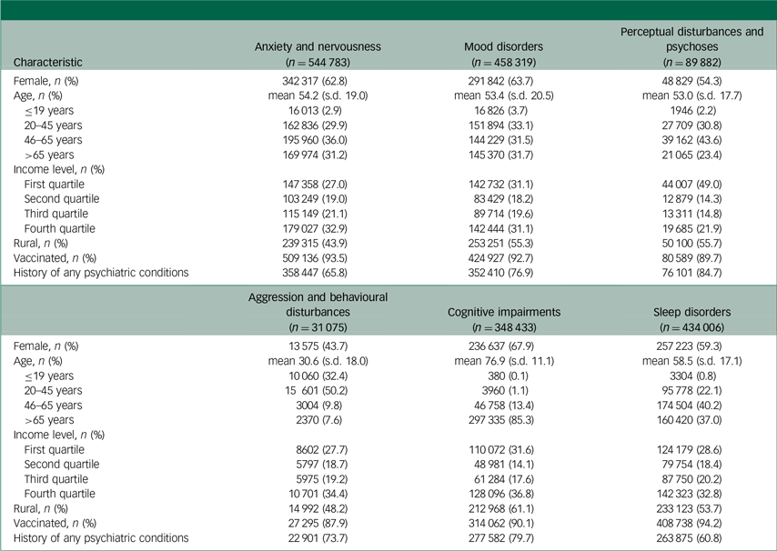The image size is (777, 551).
Task: Select the Cognitive impairments column heading
Action: click(x=502, y=311)
